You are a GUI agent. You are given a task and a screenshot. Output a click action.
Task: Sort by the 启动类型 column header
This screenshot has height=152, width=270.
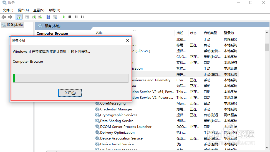210,33
